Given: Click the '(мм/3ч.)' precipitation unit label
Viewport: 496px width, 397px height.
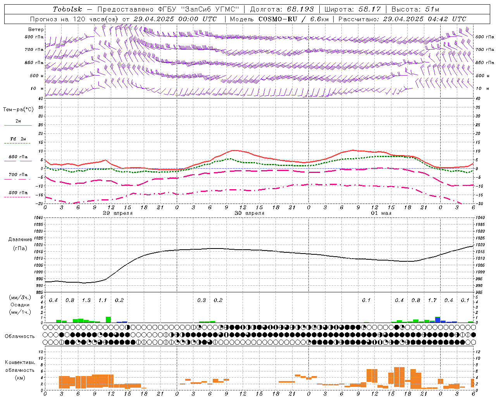Looking at the screenshot, I should coord(20,297).
